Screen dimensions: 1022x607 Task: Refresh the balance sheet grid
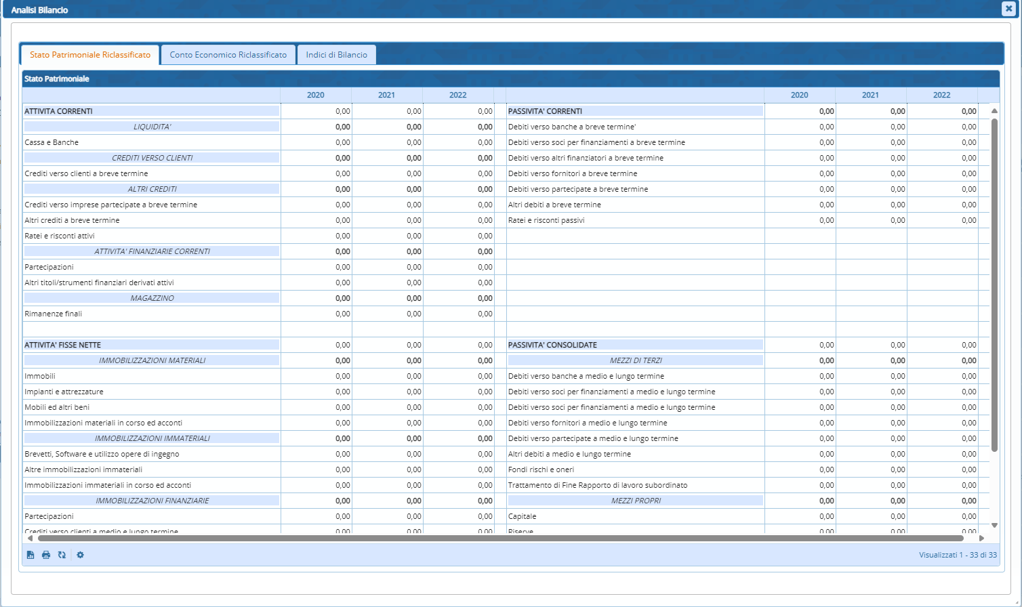coord(62,555)
